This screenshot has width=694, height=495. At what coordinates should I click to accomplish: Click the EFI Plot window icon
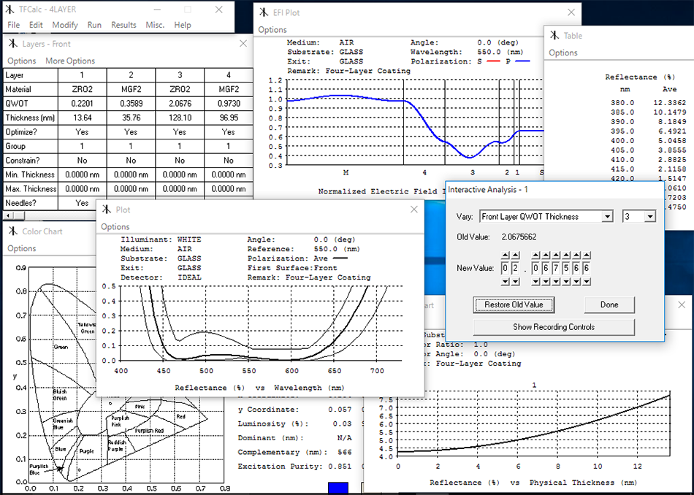pyautogui.click(x=264, y=12)
